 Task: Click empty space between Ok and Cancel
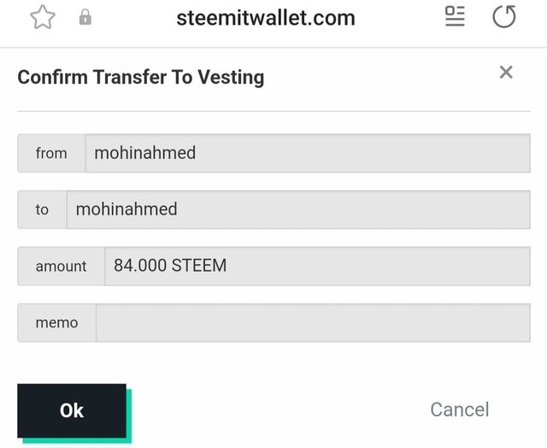pos(273,410)
